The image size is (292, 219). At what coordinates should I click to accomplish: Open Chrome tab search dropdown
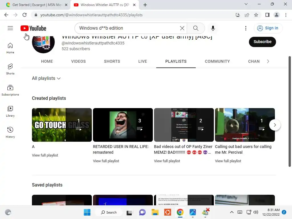tap(246, 4)
